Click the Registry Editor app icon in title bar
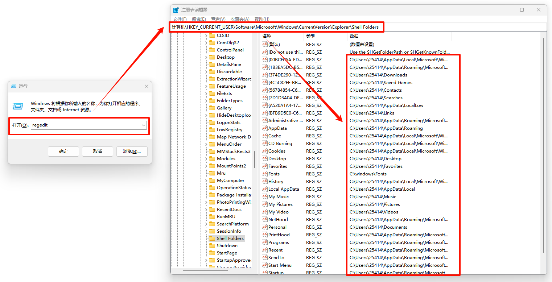The height and width of the screenshot is (282, 552). (176, 10)
